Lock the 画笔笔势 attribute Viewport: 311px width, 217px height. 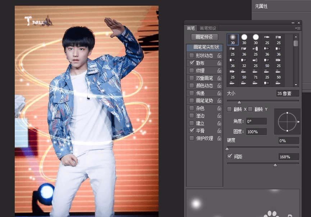[x=219, y=101]
